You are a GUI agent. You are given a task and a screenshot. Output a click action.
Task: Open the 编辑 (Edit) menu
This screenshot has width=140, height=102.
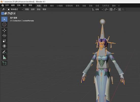[x=13, y=5]
